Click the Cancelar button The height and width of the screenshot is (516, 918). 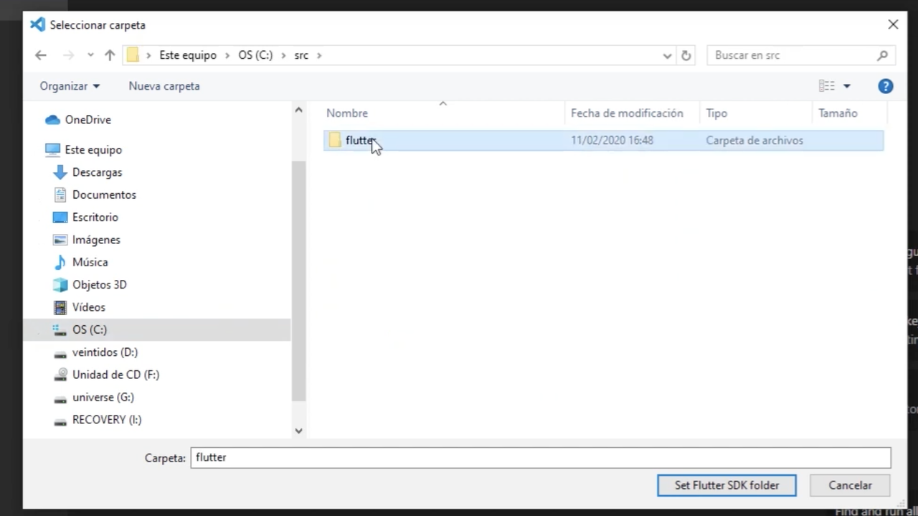850,485
